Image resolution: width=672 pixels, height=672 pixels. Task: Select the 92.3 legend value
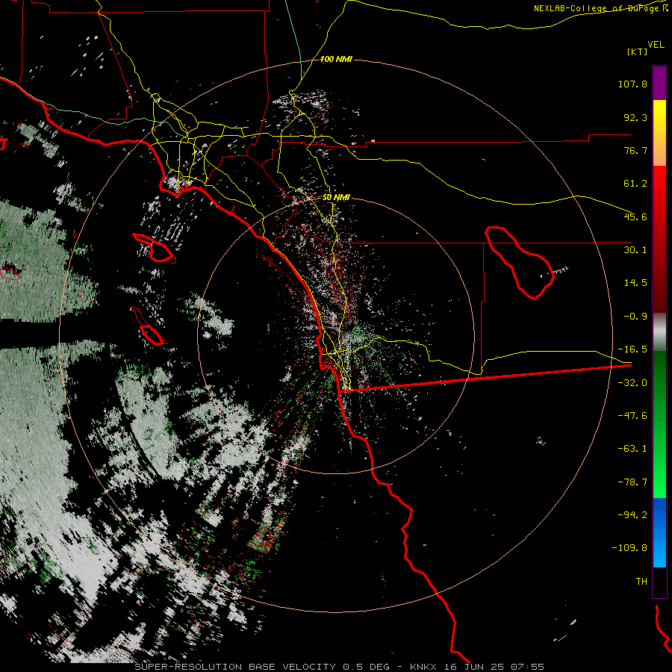635,117
